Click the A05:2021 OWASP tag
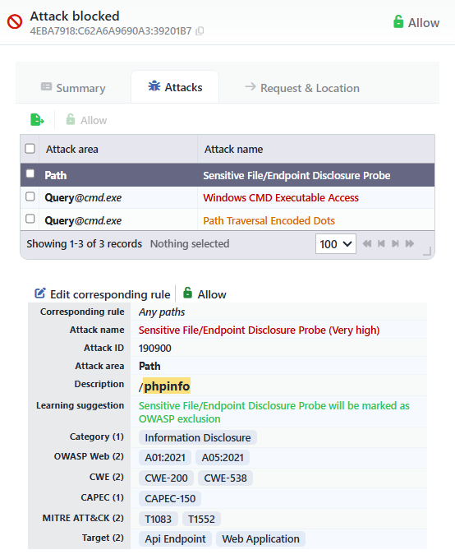This screenshot has height=559, width=455. [223, 457]
